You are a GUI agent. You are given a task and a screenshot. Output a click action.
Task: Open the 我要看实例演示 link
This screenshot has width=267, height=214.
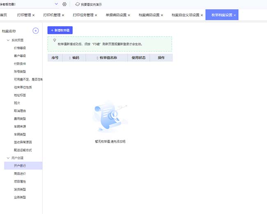pyautogui.click(x=91, y=4)
